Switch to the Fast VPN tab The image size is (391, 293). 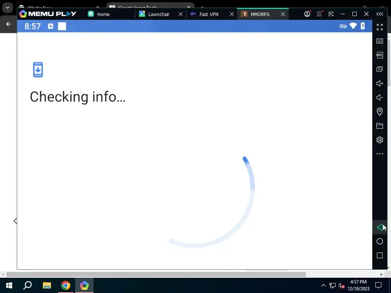tap(209, 14)
